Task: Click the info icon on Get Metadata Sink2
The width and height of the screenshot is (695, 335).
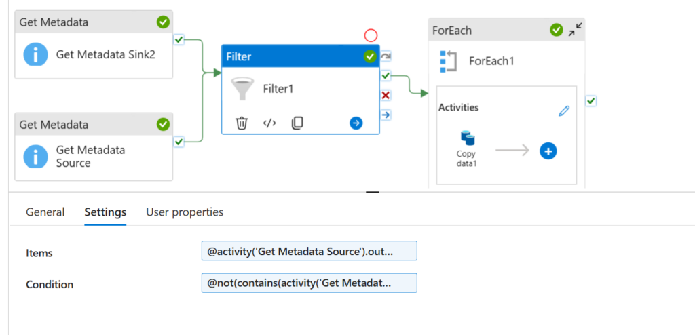Action: pyautogui.click(x=35, y=54)
